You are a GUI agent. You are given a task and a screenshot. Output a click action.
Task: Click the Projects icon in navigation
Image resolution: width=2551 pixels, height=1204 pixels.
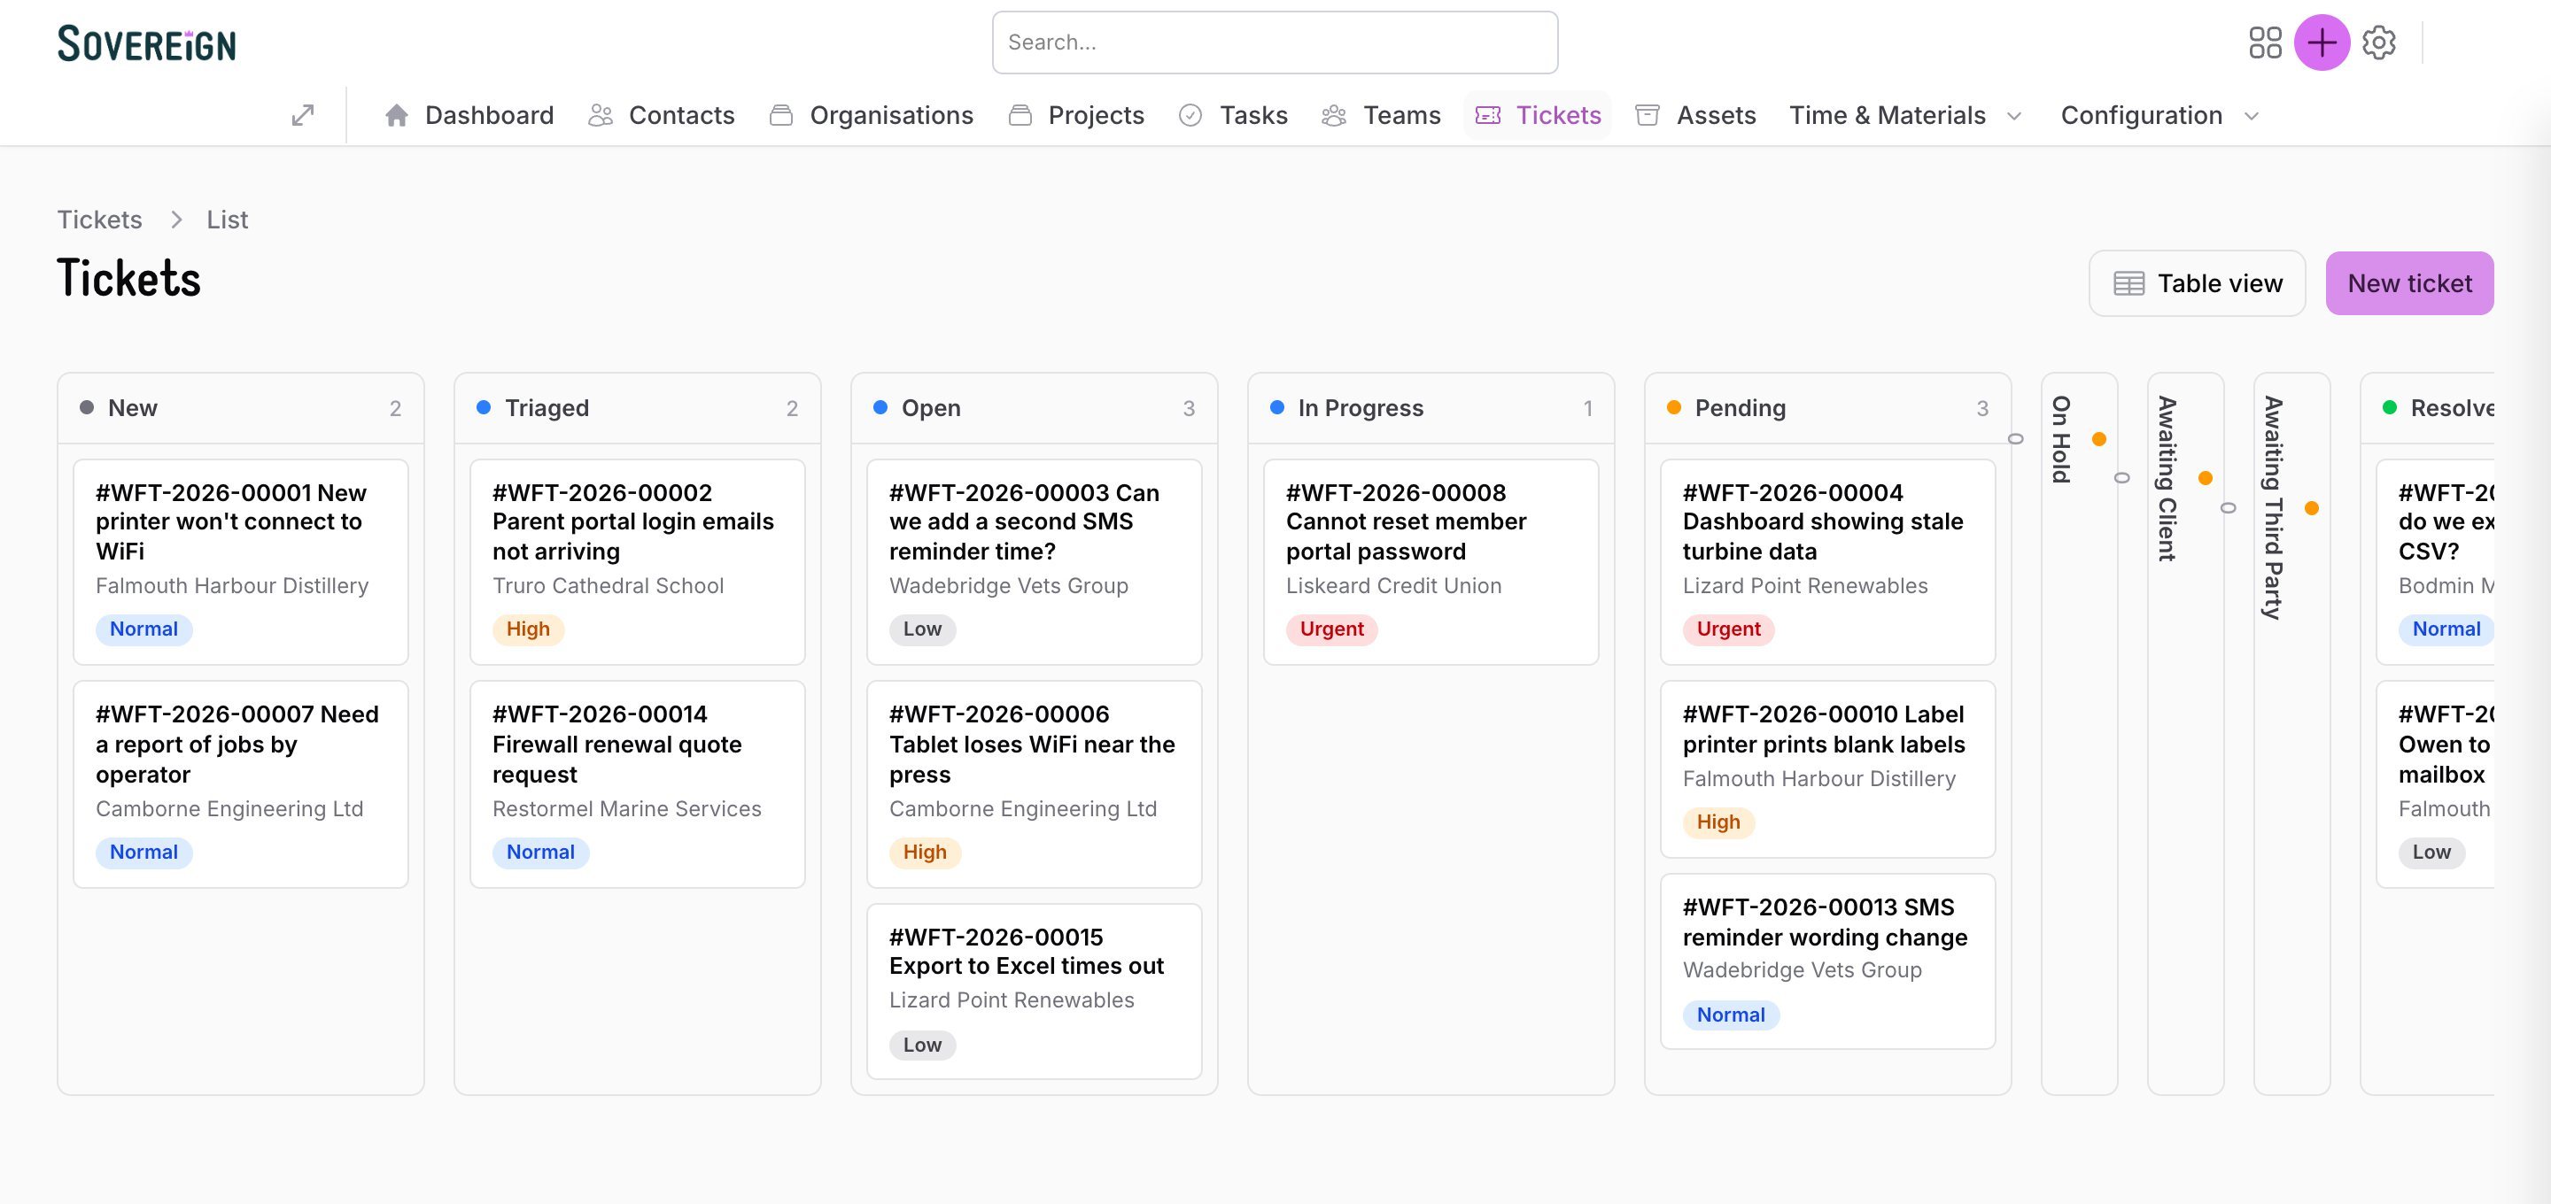click(x=1020, y=116)
